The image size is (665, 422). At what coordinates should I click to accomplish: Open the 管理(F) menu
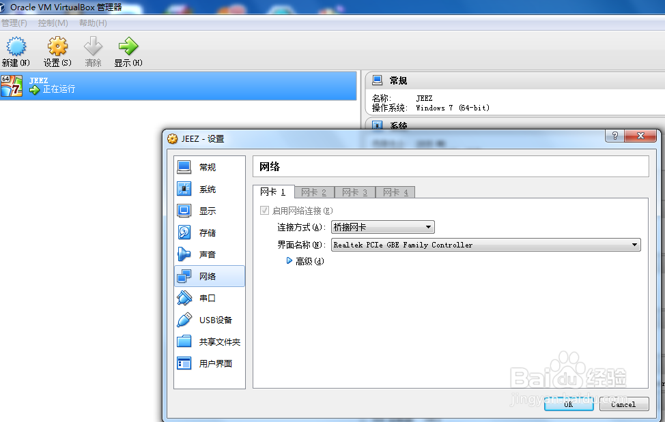click(x=14, y=23)
